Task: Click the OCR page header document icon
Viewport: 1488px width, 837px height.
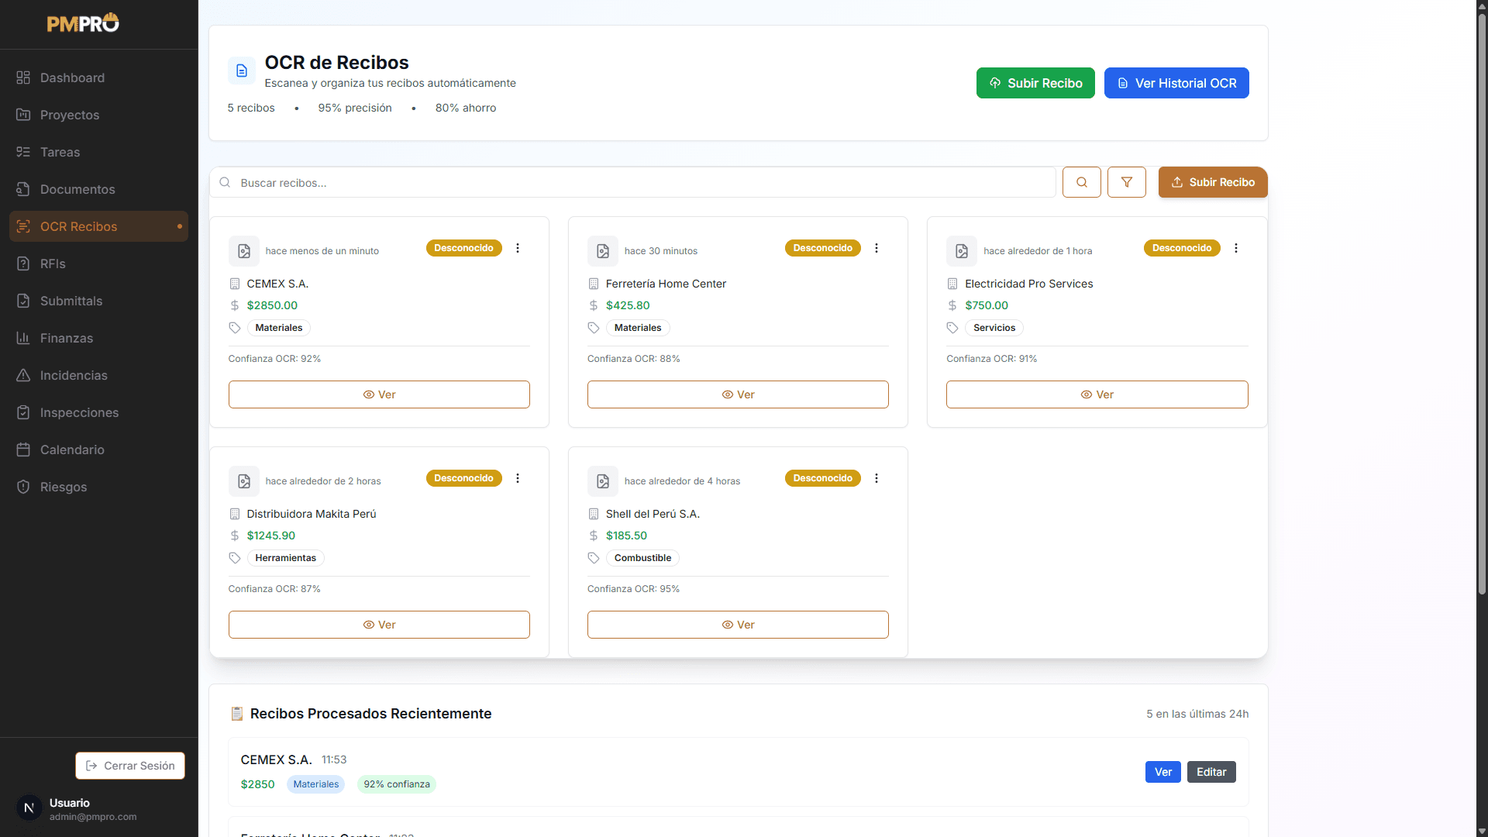Action: click(x=241, y=71)
